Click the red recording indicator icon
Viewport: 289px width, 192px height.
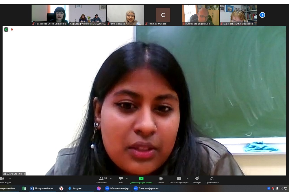click(x=12, y=29)
